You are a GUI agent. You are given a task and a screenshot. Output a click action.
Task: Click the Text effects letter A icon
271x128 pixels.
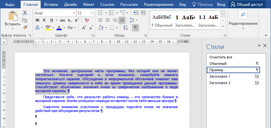pos(37,28)
